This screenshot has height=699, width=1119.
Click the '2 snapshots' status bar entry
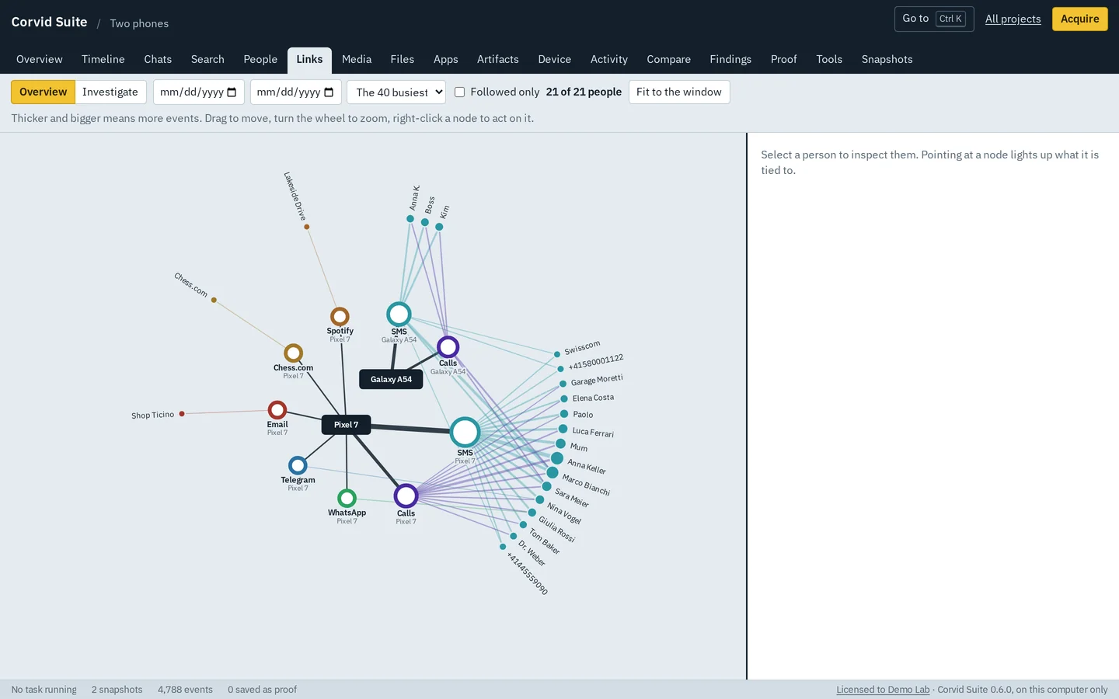pos(117,690)
